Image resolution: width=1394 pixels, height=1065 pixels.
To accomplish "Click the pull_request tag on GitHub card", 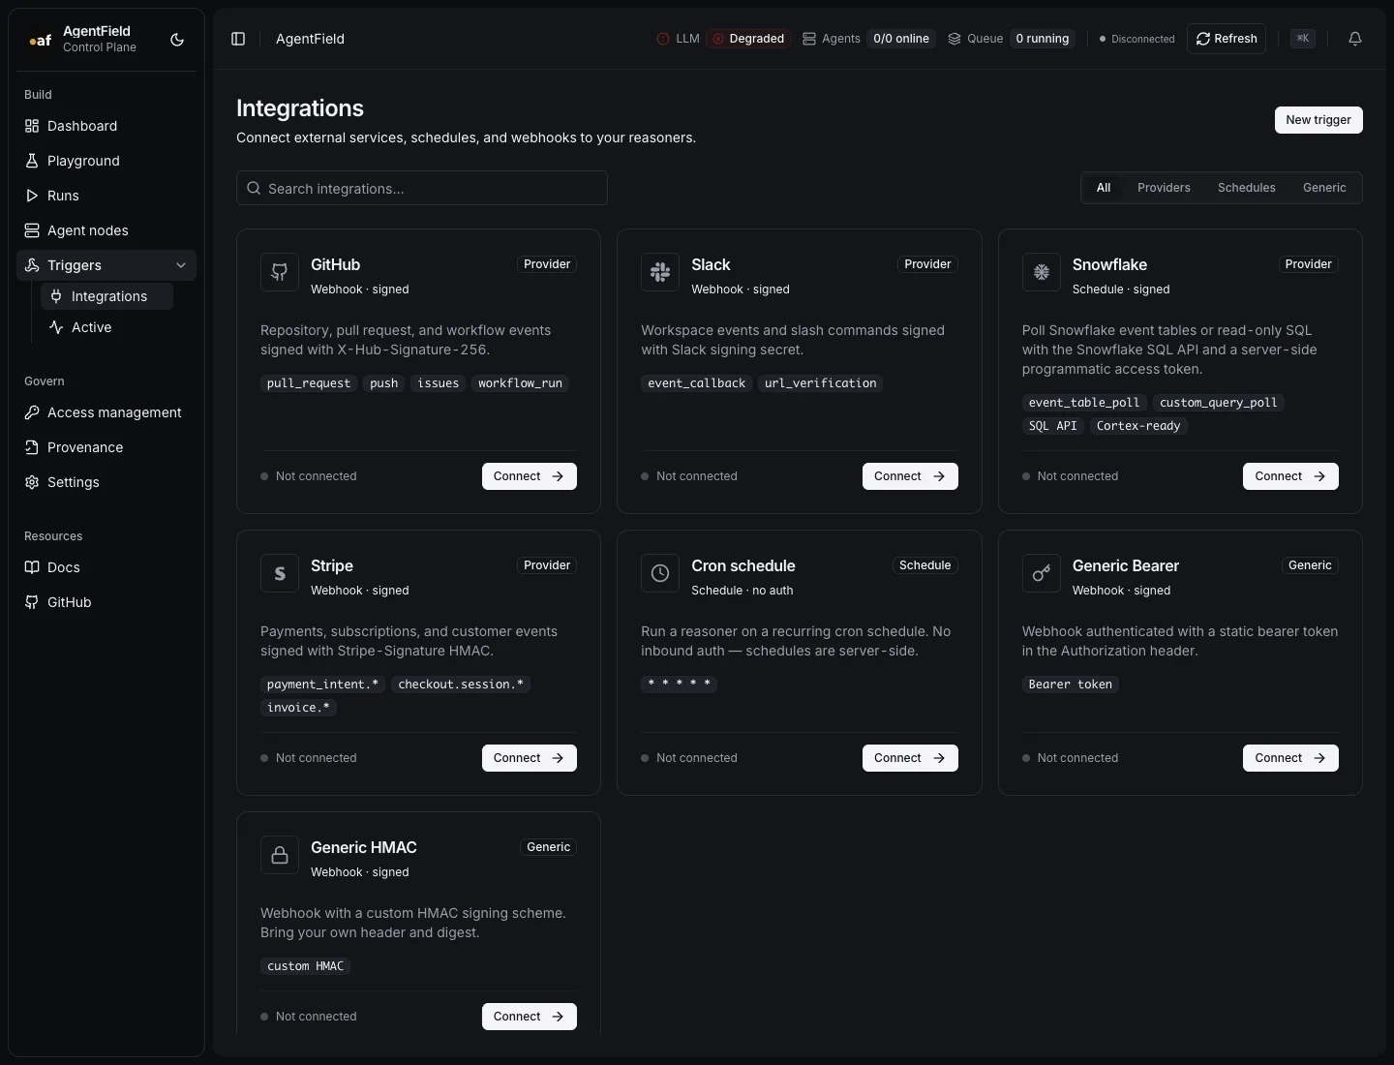I will click(x=309, y=383).
